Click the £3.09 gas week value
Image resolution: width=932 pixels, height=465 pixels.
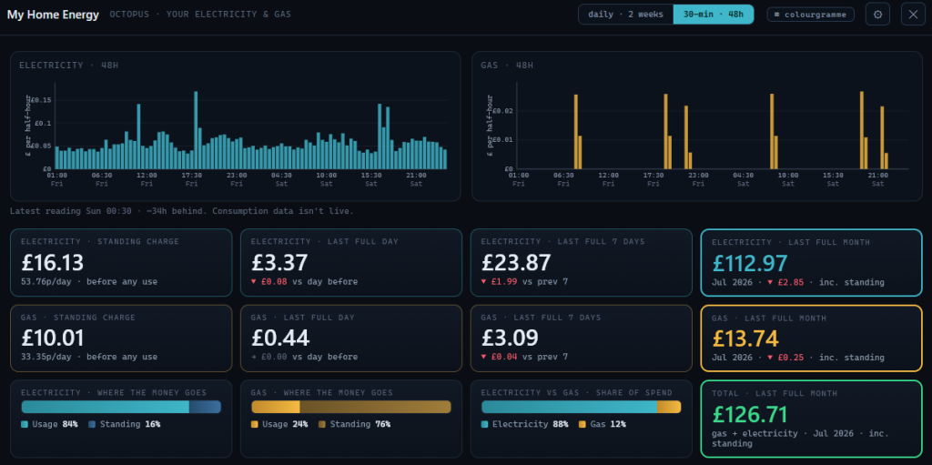(510, 338)
